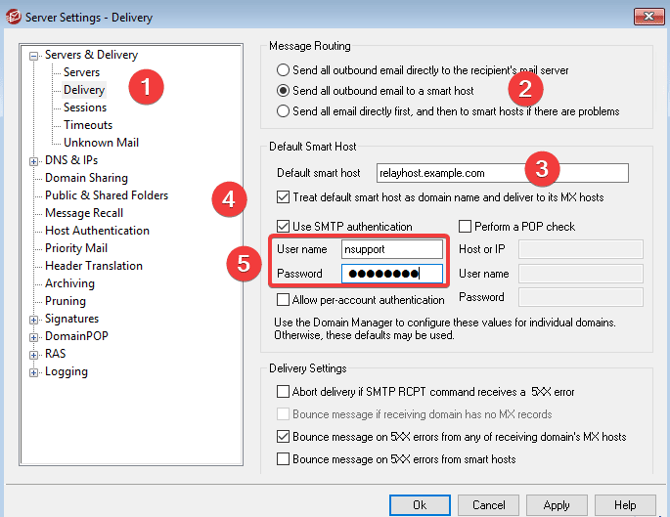Open Pruning settings
This screenshot has width=670, height=517.
[66, 301]
